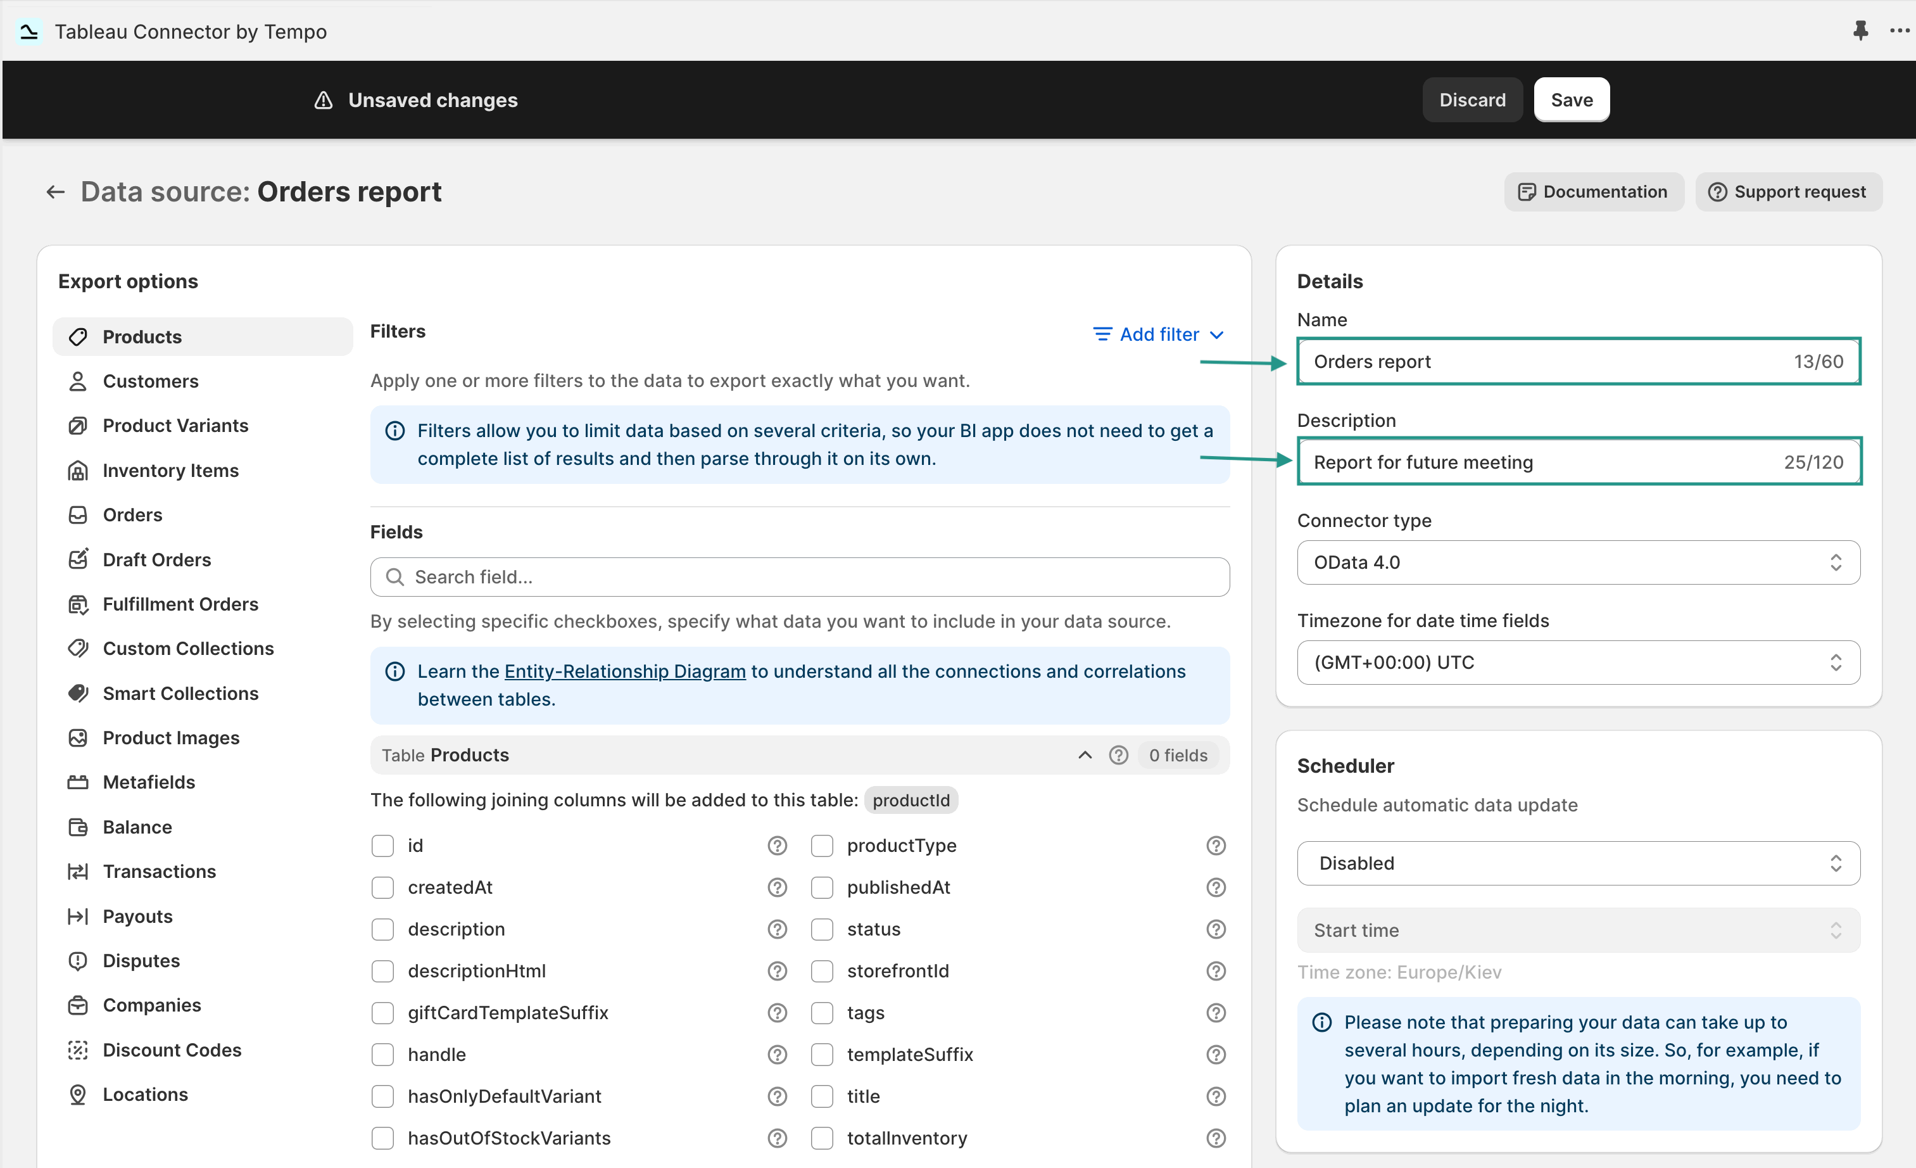Open the Inventory Items section icon
Image resolution: width=1916 pixels, height=1168 pixels.
click(78, 471)
